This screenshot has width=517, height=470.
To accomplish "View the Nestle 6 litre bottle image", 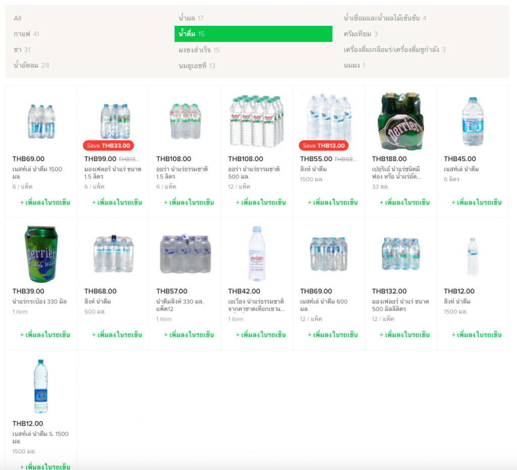I will click(x=473, y=121).
